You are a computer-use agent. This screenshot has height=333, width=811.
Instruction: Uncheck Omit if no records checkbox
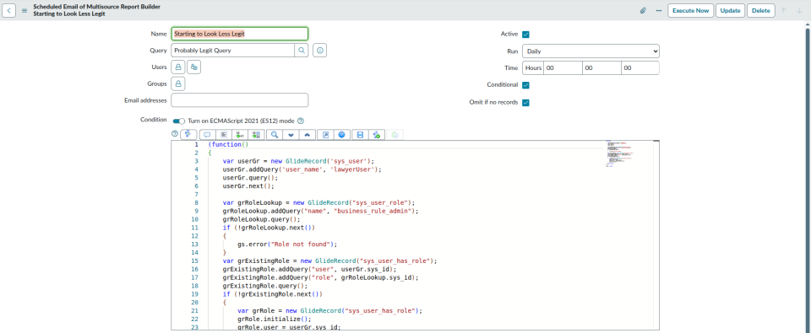point(526,102)
